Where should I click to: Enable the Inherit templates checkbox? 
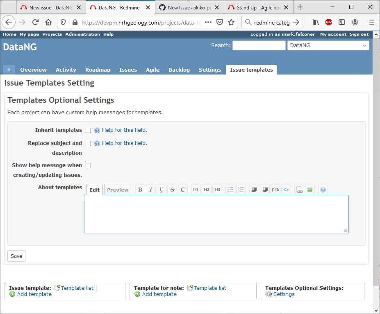coord(89,130)
